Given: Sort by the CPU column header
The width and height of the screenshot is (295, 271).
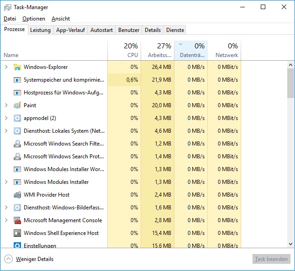Looking at the screenshot, I should 124,51.
